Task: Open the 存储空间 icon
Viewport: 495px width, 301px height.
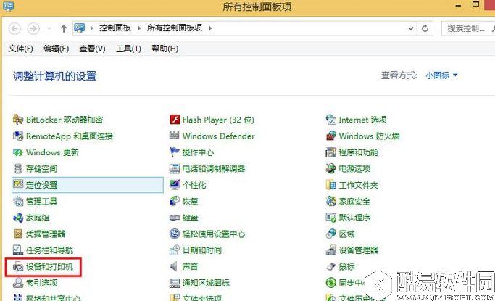Action: click(18, 169)
